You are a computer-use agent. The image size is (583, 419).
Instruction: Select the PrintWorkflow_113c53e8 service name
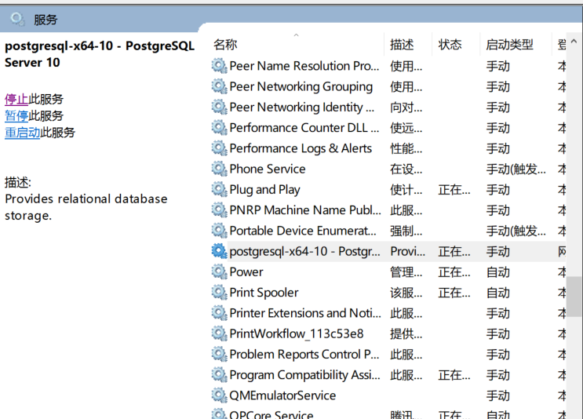(x=297, y=333)
